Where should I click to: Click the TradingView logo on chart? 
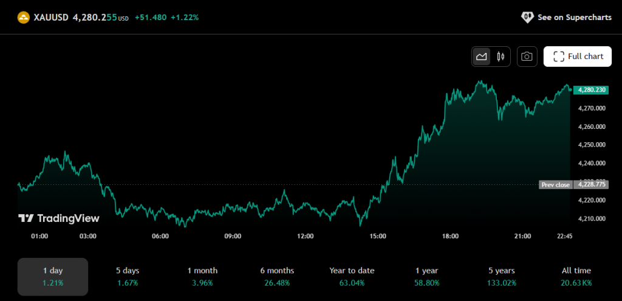tap(58, 218)
